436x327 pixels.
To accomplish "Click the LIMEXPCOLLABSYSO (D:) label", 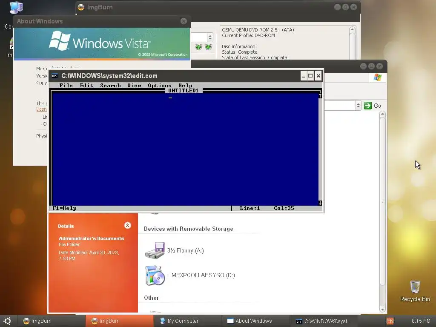I will (201, 275).
